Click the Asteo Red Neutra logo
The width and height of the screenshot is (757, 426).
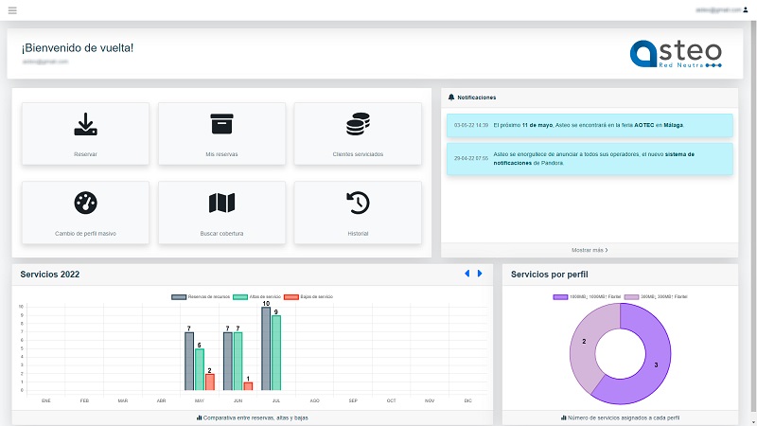pos(676,54)
